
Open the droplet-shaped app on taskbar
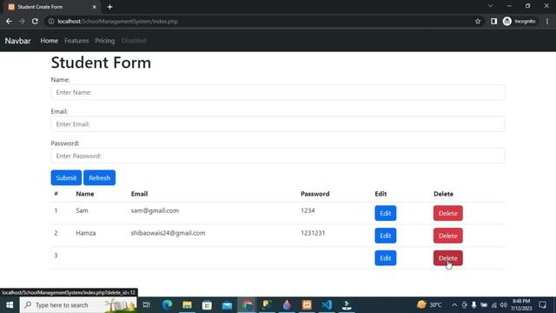click(x=287, y=305)
